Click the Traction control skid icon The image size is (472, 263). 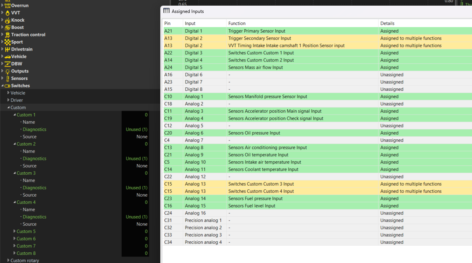(8, 35)
